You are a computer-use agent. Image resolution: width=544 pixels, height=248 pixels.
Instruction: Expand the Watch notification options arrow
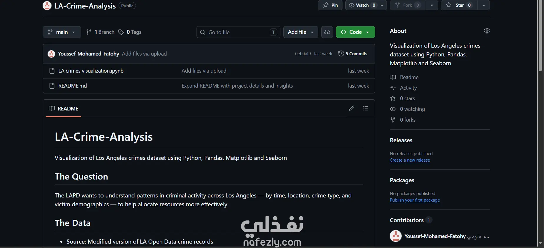[x=382, y=5]
